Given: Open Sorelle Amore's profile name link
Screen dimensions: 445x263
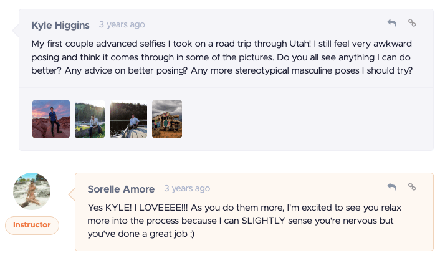Looking at the screenshot, I should tap(121, 189).
